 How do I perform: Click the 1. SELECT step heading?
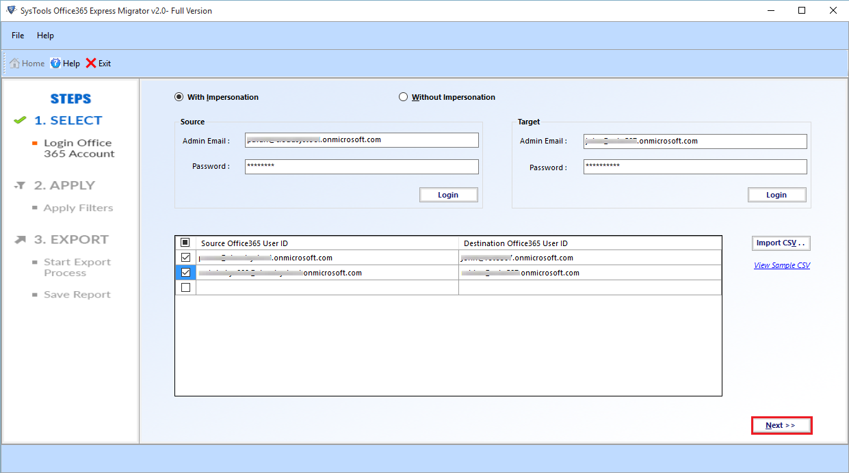point(68,120)
